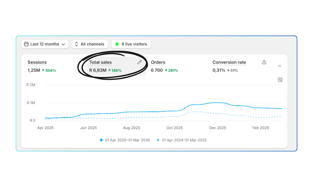Click the Jun 2025 axis label
313x187 pixels.
pyautogui.click(x=88, y=128)
